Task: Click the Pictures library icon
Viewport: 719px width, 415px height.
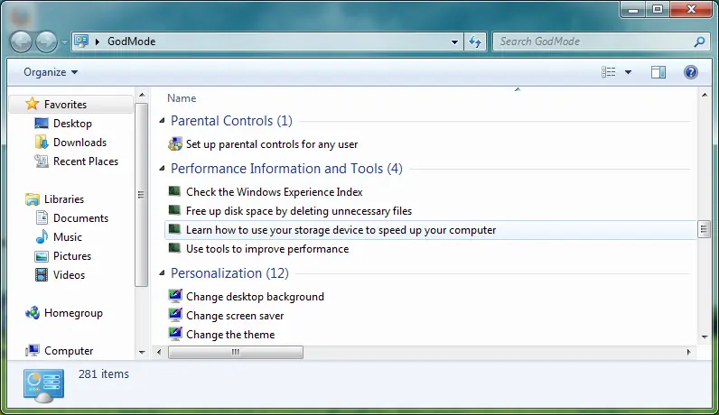Action: pos(42,256)
